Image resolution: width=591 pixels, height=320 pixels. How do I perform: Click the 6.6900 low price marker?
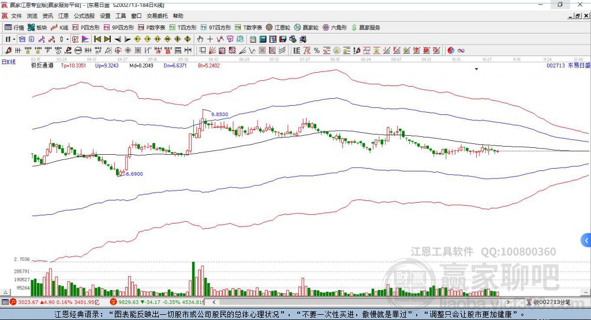pyautogui.click(x=134, y=174)
